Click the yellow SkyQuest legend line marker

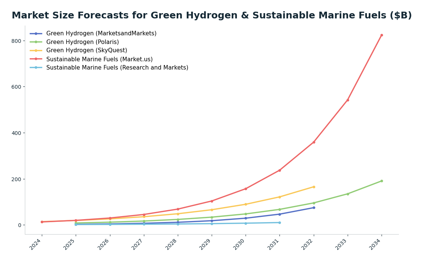pos(36,51)
